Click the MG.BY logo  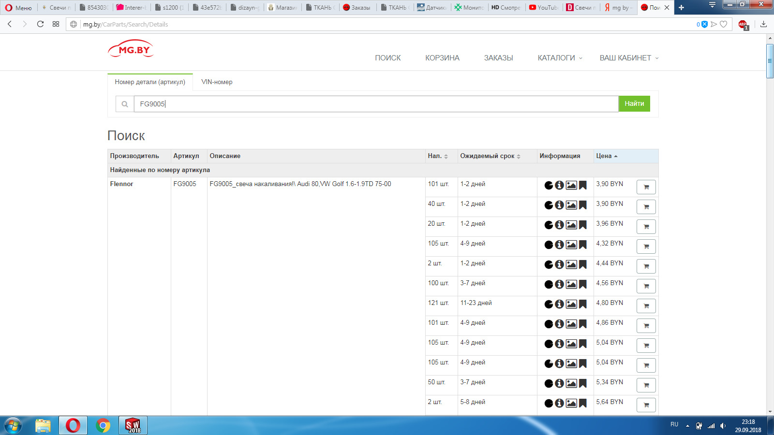click(x=131, y=49)
